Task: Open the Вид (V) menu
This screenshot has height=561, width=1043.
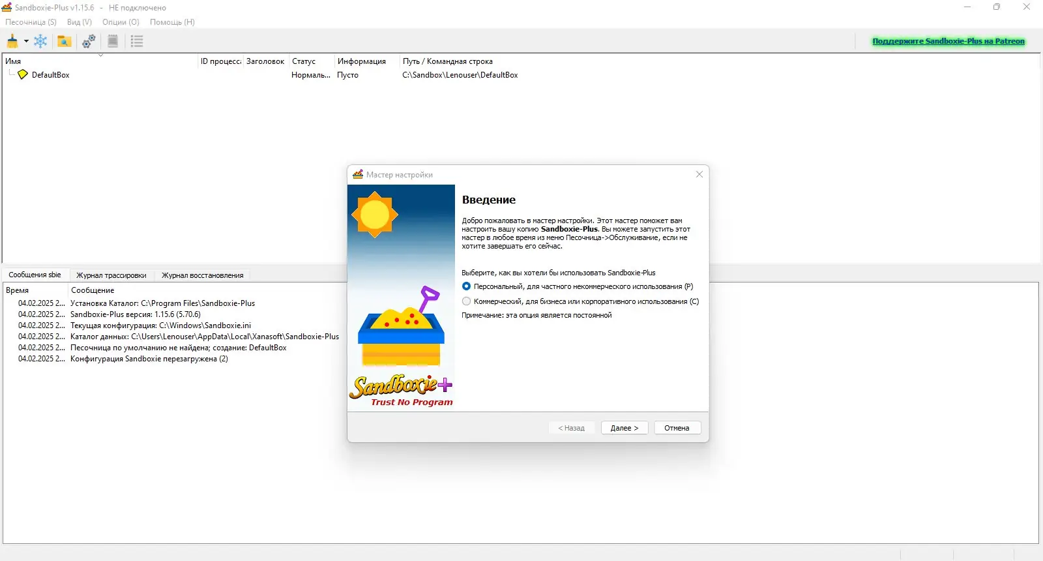Action: pyautogui.click(x=80, y=22)
